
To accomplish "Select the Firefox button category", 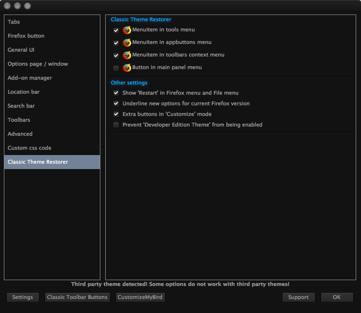I will [52, 36].
